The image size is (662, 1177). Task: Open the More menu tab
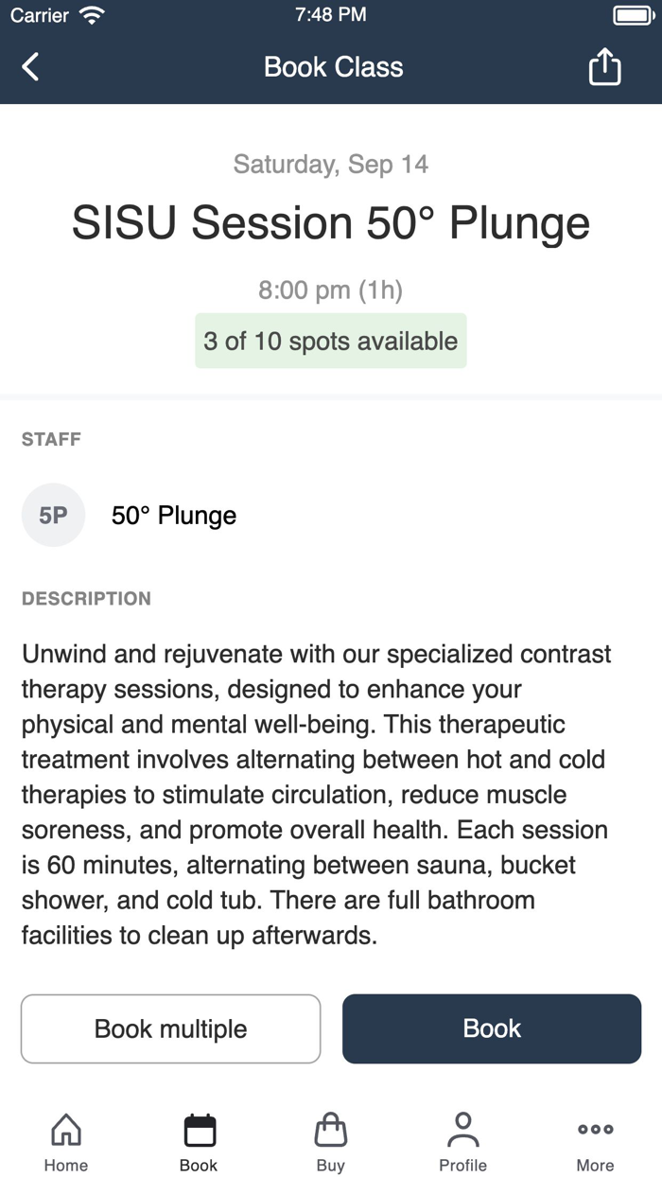(595, 1138)
